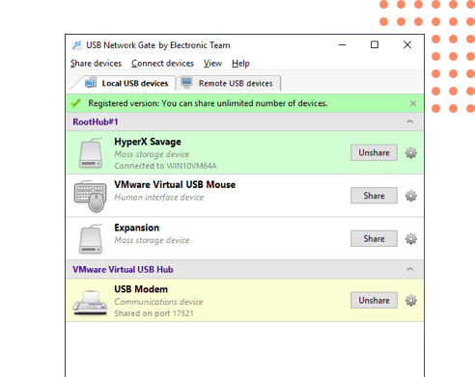Open settings gear for VMware Virtual USB Mouse

[x=410, y=196]
